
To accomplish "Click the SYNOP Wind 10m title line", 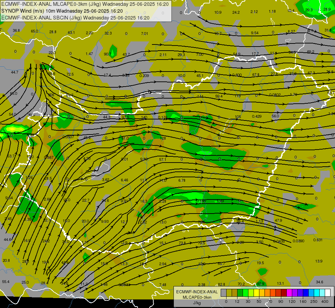I will [x=62, y=11].
